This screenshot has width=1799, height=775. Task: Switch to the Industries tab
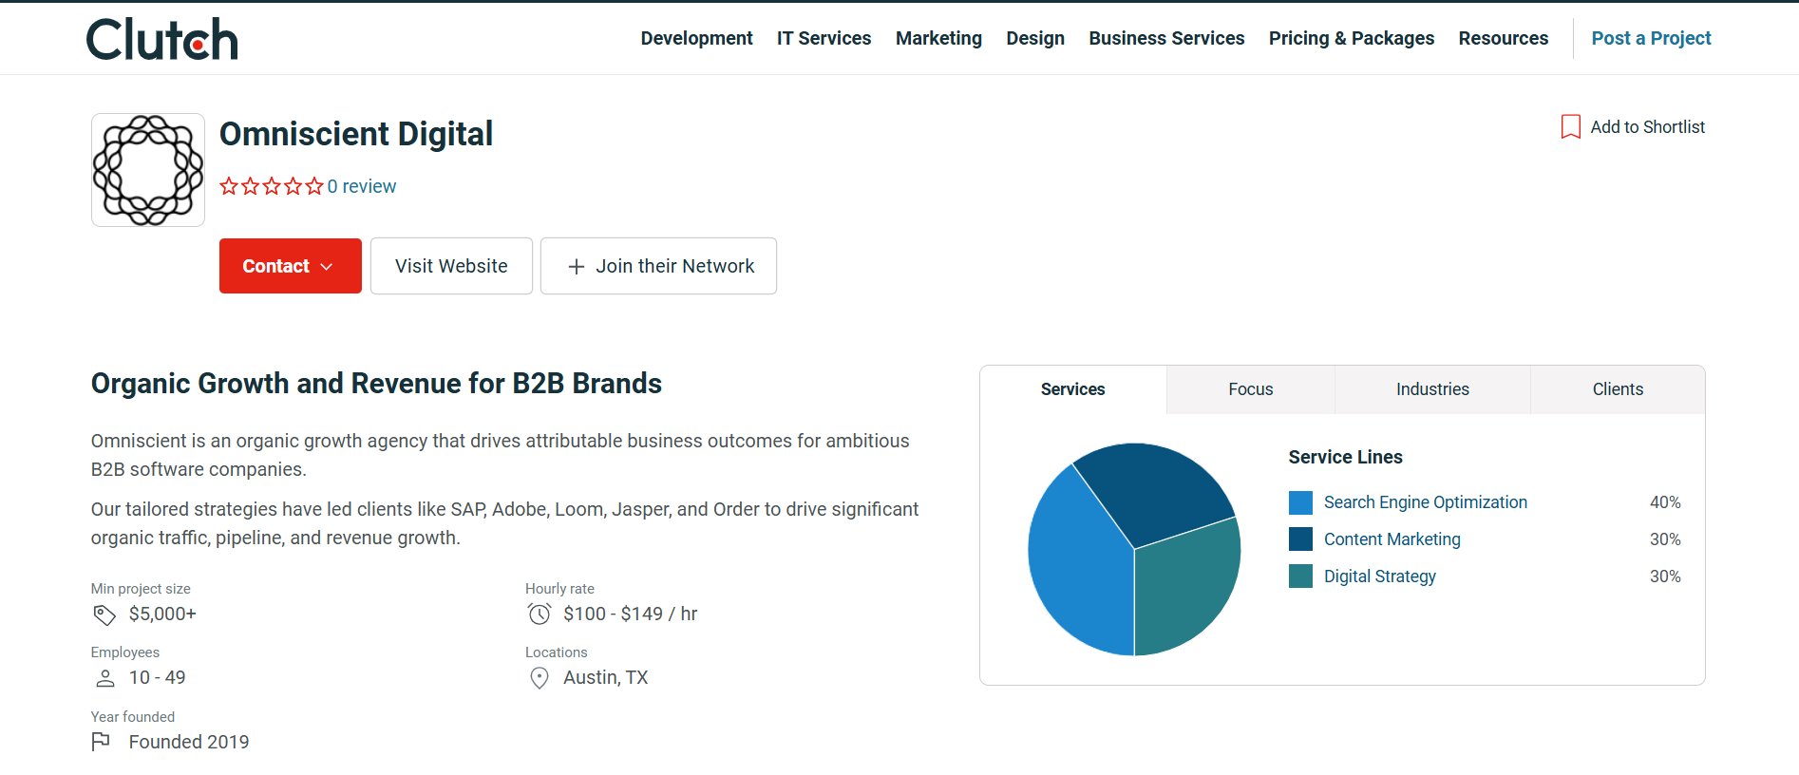pyautogui.click(x=1431, y=389)
